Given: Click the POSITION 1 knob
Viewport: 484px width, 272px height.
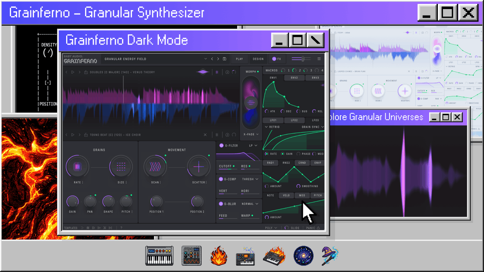Looking at the screenshot, I should 156,201.
